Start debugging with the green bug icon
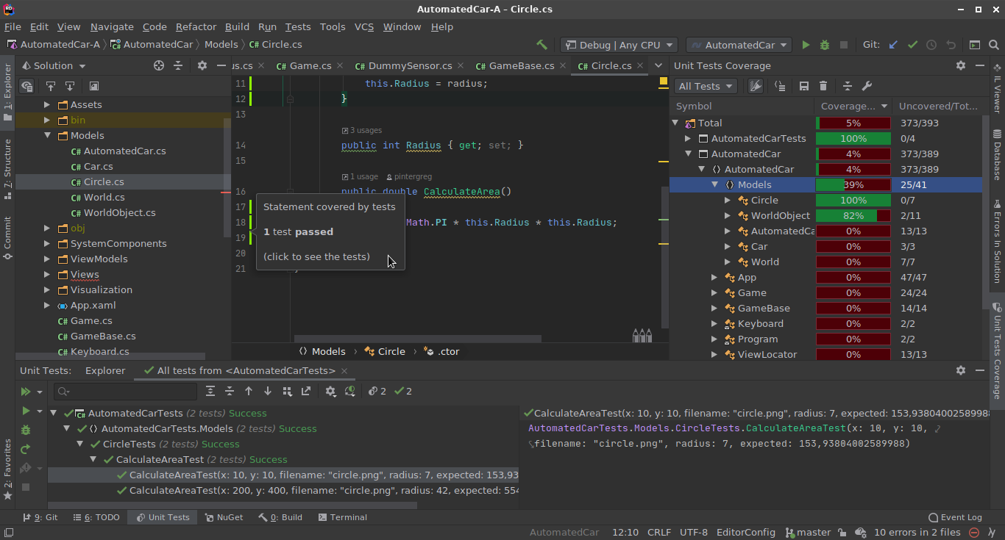The height and width of the screenshot is (540, 1005). [x=825, y=45]
